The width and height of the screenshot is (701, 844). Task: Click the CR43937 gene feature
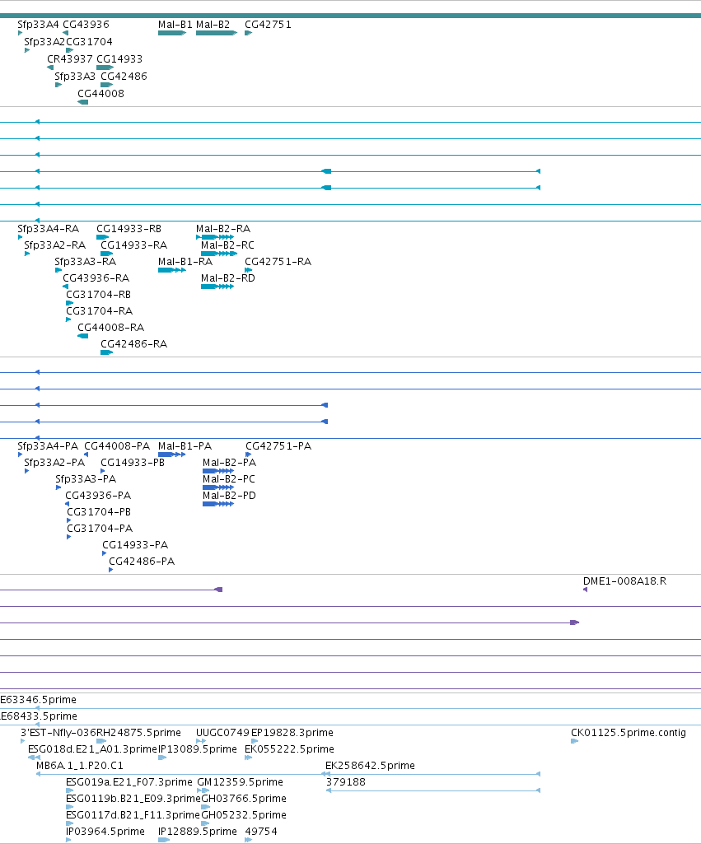50,68
